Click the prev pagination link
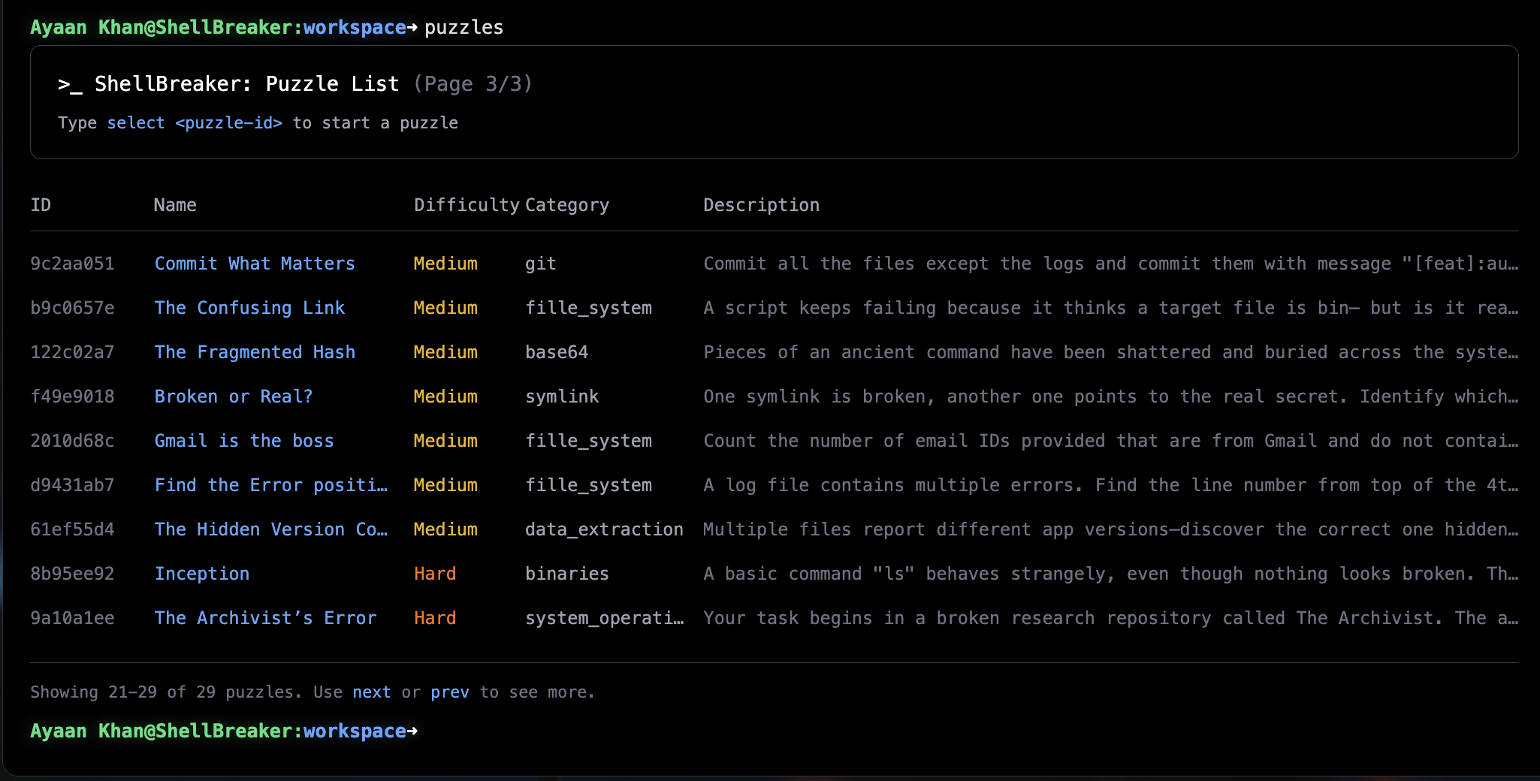1540x781 pixels. click(x=449, y=692)
